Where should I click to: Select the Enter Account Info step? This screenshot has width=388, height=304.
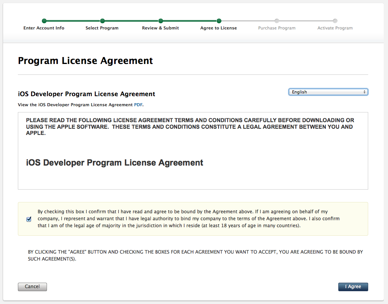[x=44, y=28]
